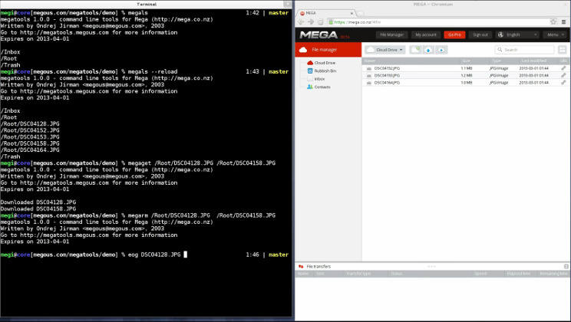Close the Terminal window

(x=287, y=4)
